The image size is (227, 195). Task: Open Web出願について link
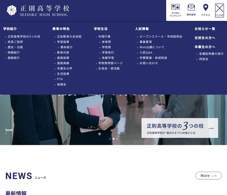(152, 47)
